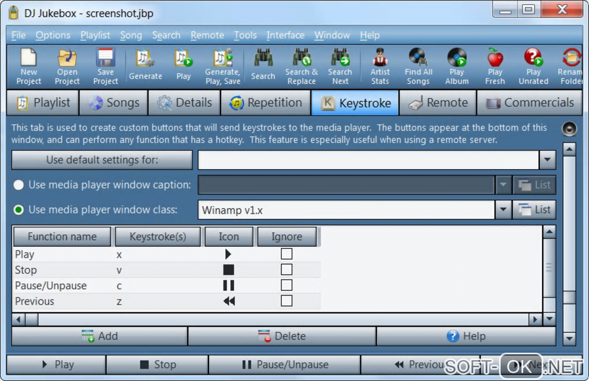Image resolution: width=589 pixels, height=381 pixels.
Task: Open the Playlist menu
Action: click(x=95, y=35)
